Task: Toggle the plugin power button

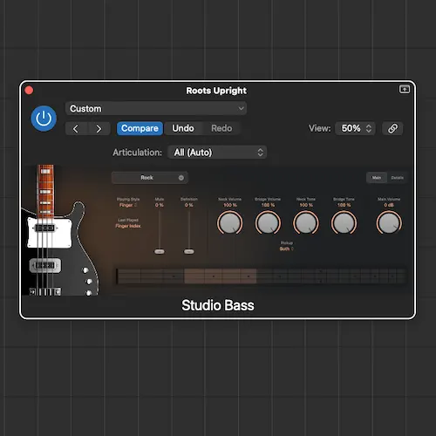Action: coord(44,119)
